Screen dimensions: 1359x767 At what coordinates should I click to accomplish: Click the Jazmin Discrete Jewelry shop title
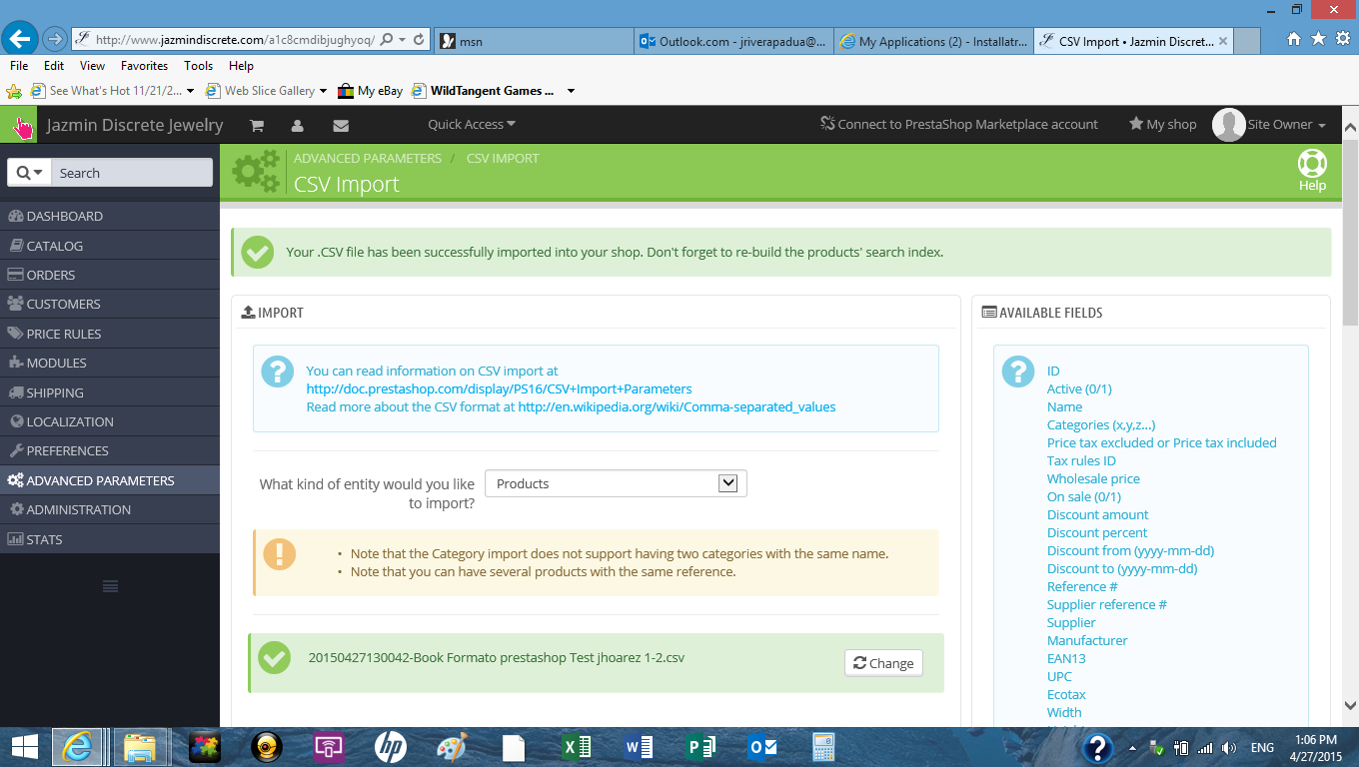[x=135, y=125]
